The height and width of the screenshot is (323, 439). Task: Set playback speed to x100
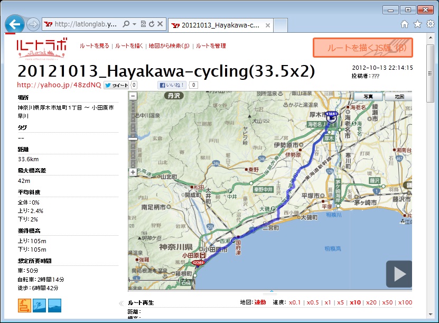(405, 302)
